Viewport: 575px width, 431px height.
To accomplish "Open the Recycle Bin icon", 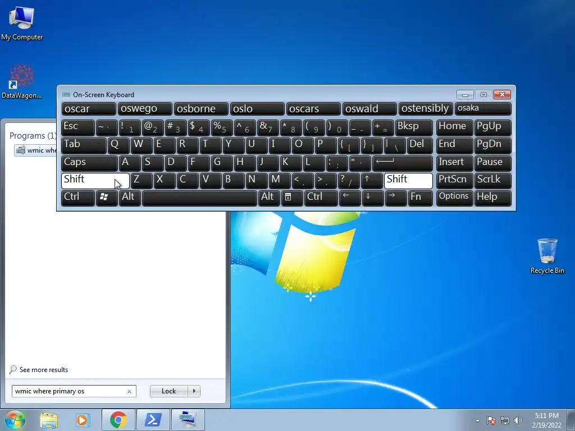I will pyautogui.click(x=547, y=256).
